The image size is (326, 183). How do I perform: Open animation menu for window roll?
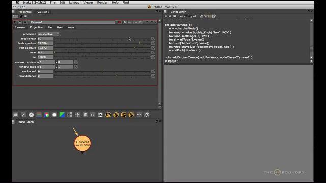(x=153, y=71)
